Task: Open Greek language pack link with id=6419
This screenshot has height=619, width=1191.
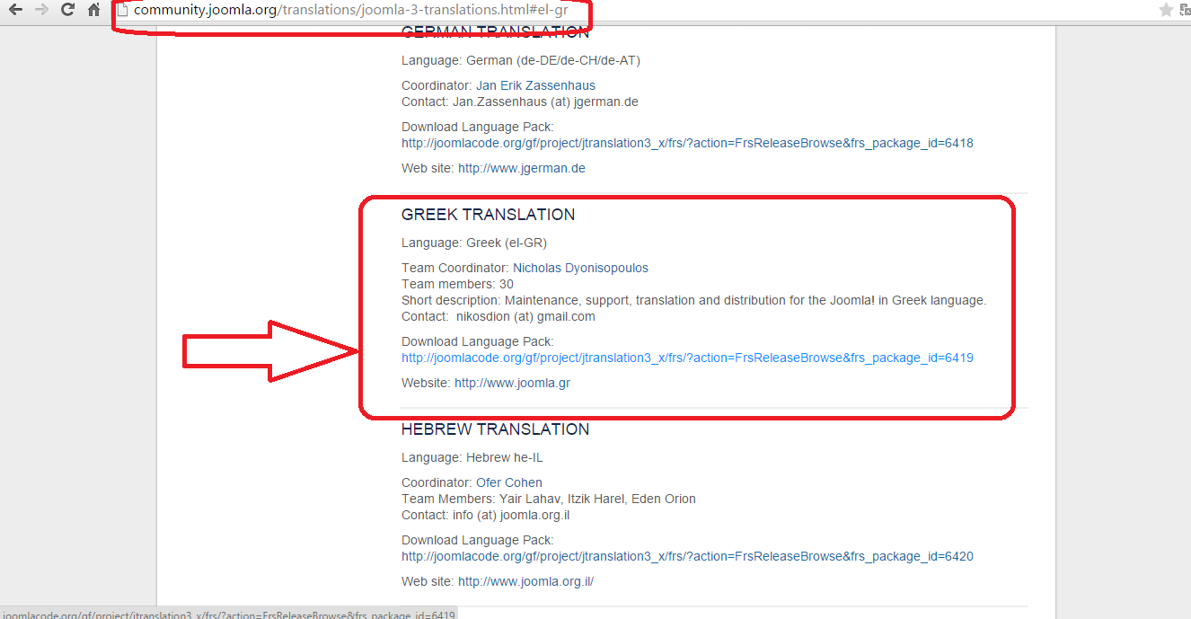Action: click(687, 358)
